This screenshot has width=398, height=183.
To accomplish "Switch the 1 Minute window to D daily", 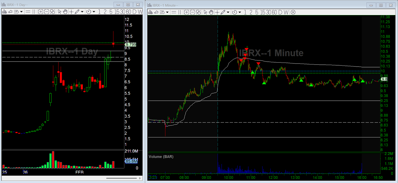I will pos(280,12).
